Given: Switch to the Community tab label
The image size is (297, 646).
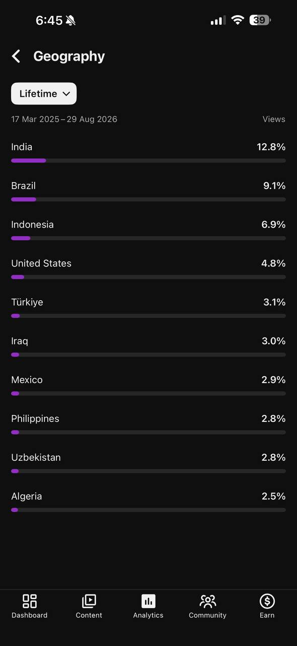Looking at the screenshot, I should pyautogui.click(x=207, y=615).
